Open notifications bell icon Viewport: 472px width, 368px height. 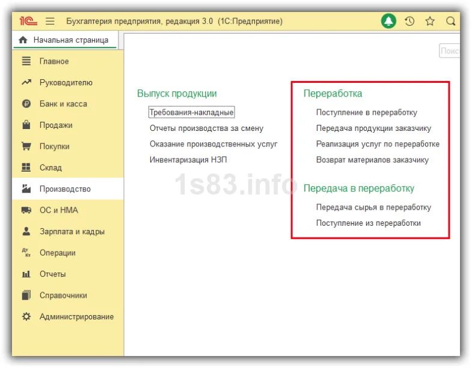tap(388, 21)
